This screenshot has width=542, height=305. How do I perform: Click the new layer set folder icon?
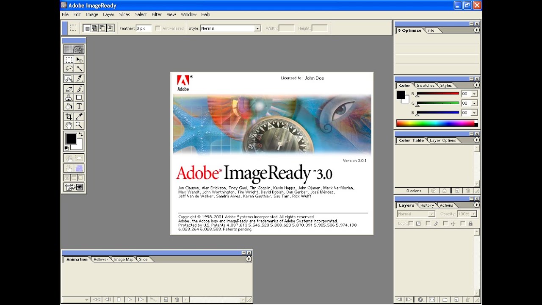pos(445,299)
